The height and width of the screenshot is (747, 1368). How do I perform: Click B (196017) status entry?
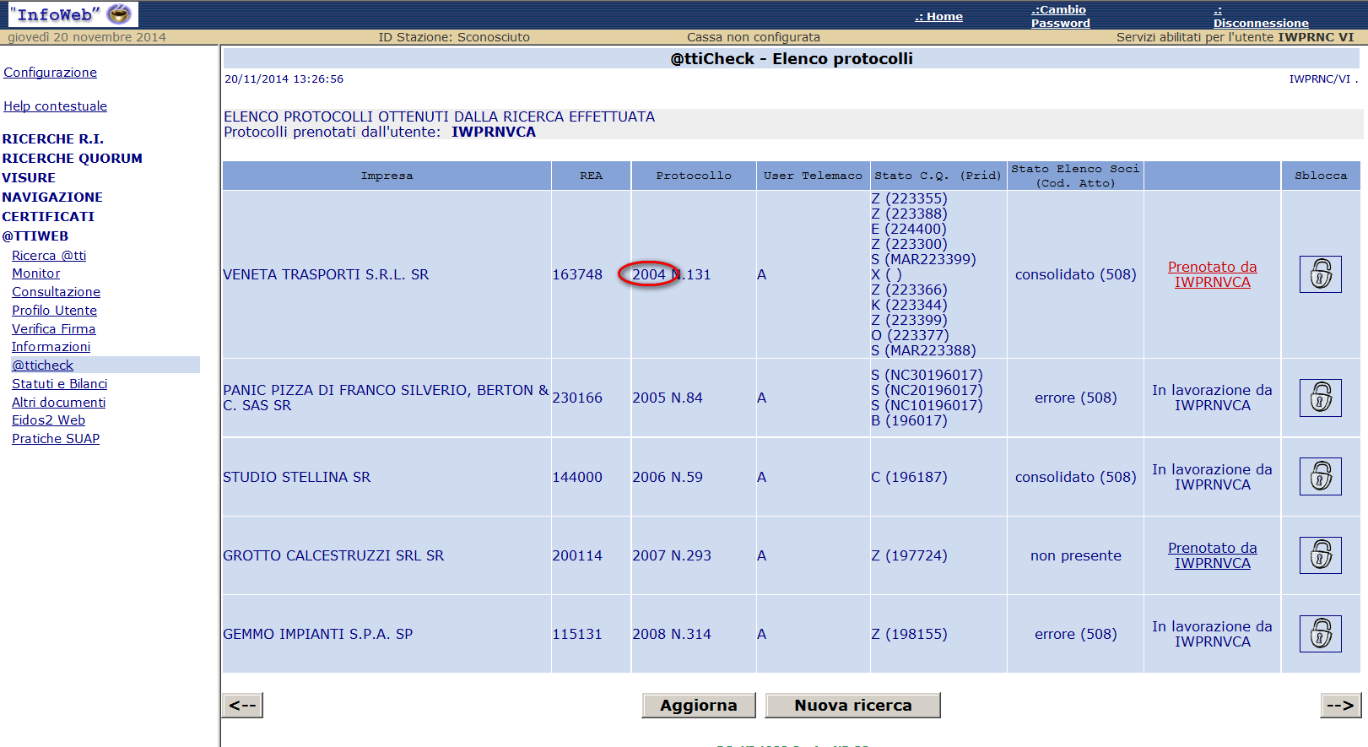tap(909, 420)
